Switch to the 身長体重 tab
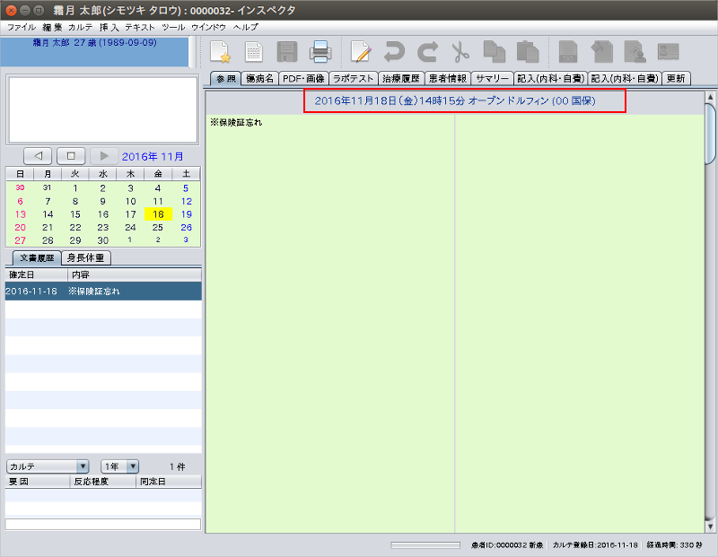This screenshot has width=718, height=557. 85,257
